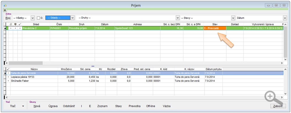The width and height of the screenshot is (291, 113).
Task: Open the Zoznam action
Action: [102, 106]
